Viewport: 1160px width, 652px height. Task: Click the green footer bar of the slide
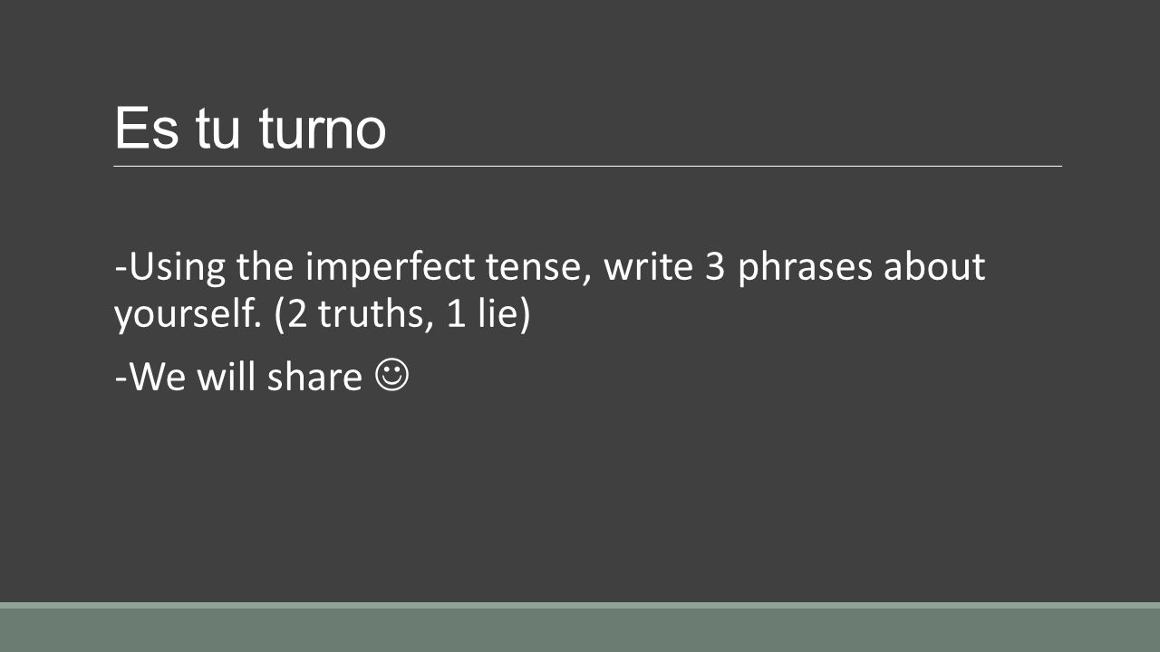coord(580,630)
